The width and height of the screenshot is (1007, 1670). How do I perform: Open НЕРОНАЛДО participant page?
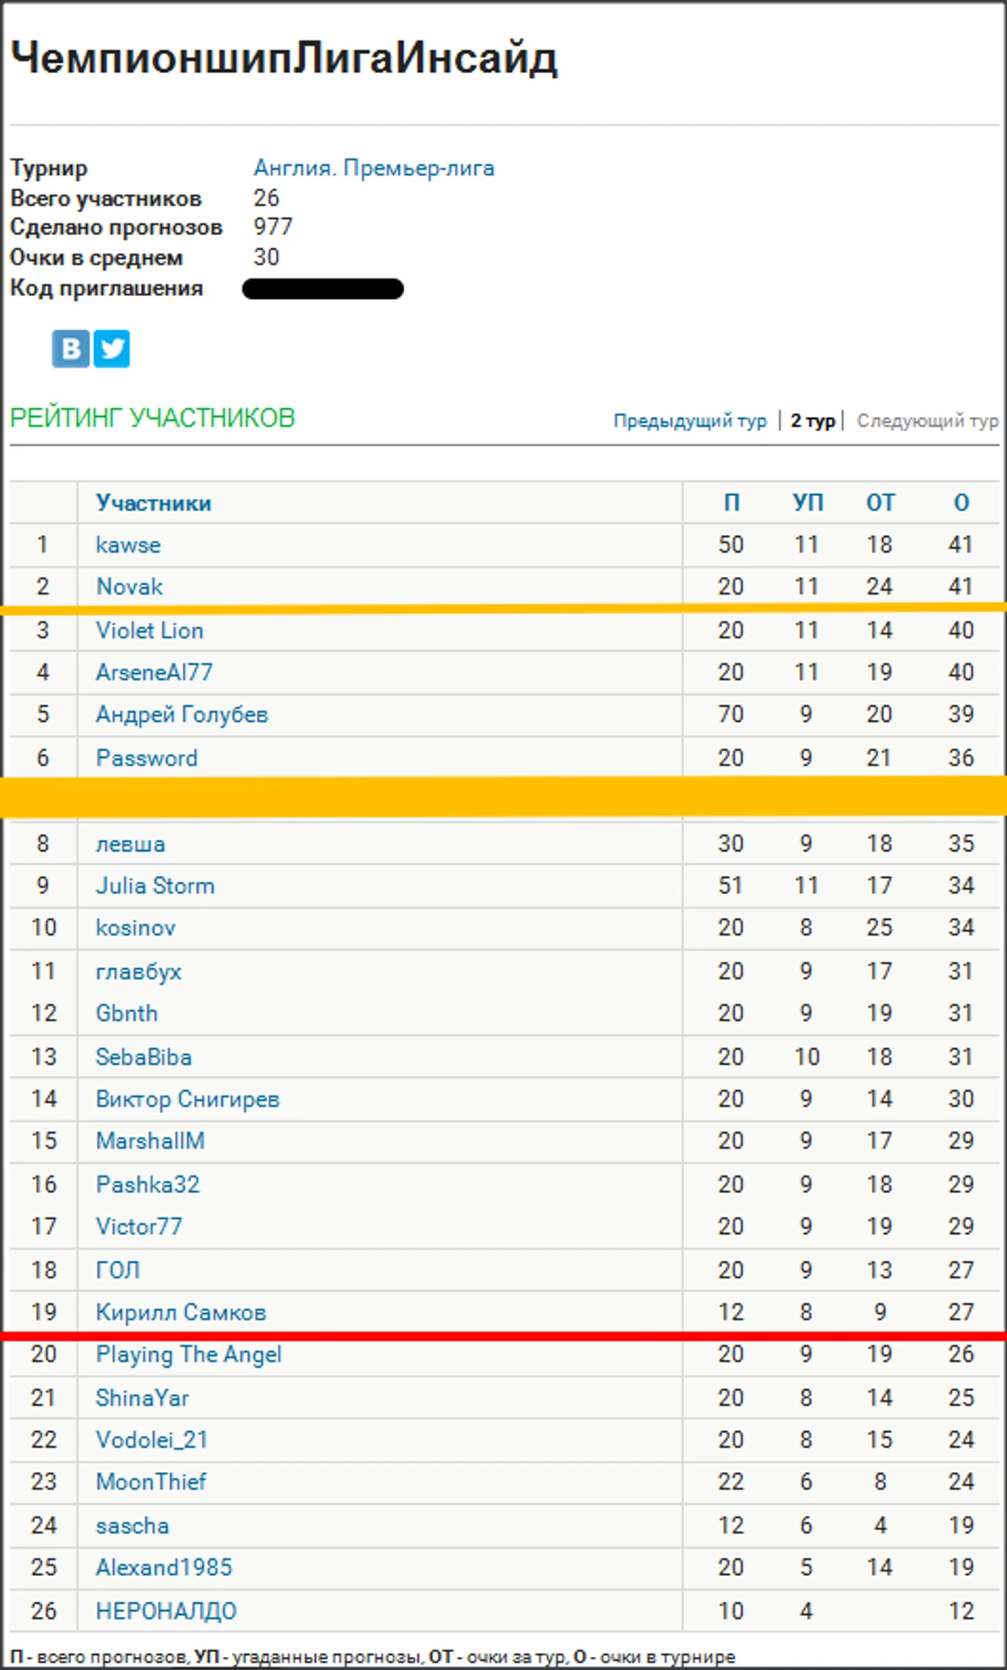(166, 1611)
